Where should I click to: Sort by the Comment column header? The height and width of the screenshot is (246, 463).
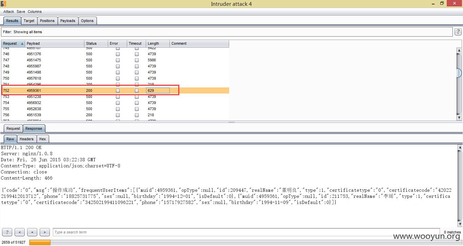coord(199,43)
